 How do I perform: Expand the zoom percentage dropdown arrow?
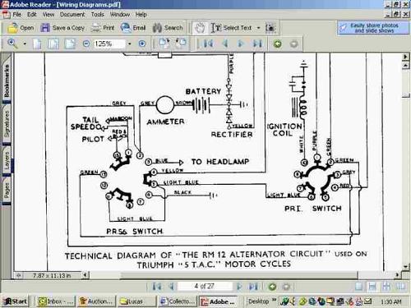pos(129,44)
